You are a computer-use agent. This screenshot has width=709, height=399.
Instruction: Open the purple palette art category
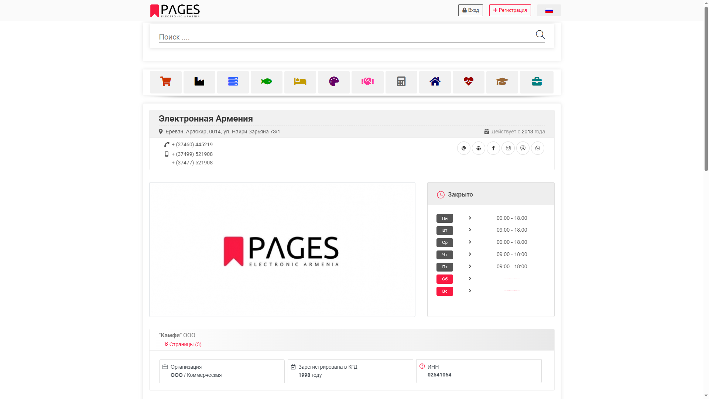pos(334,82)
